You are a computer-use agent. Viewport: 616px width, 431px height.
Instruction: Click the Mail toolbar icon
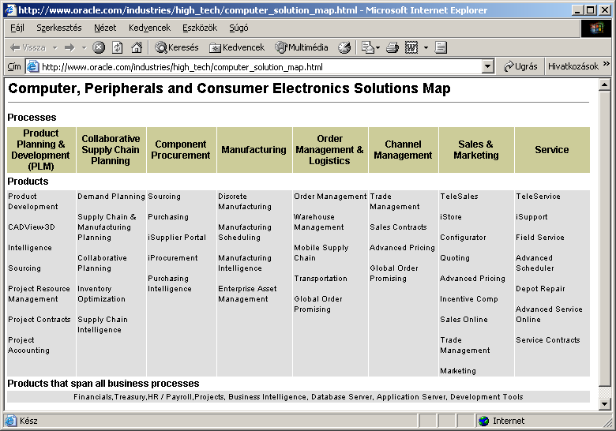click(368, 47)
